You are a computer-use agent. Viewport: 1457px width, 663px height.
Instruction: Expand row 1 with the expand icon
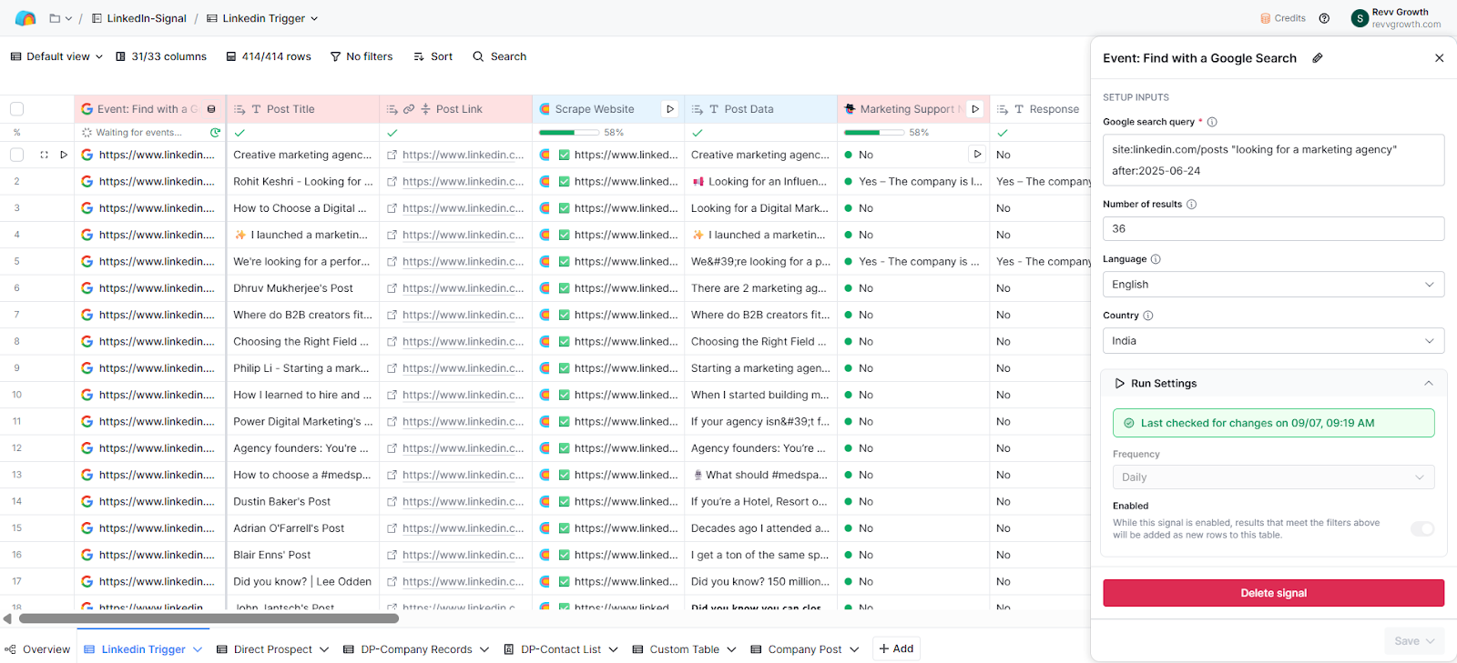coord(44,156)
